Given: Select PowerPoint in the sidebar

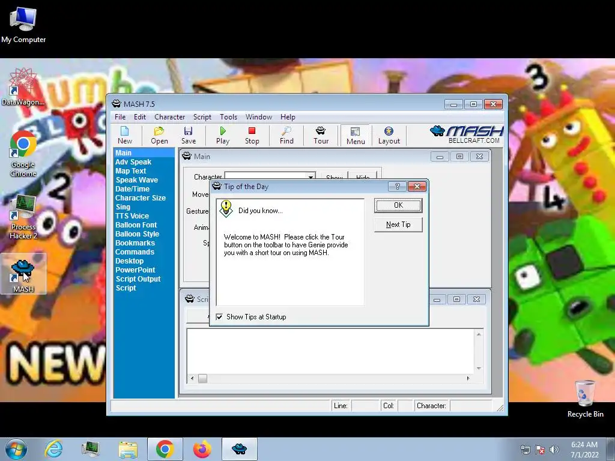Looking at the screenshot, I should point(135,270).
